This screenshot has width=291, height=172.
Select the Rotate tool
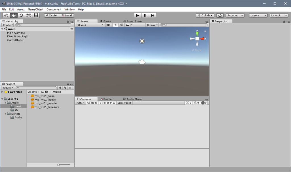coord(21,15)
